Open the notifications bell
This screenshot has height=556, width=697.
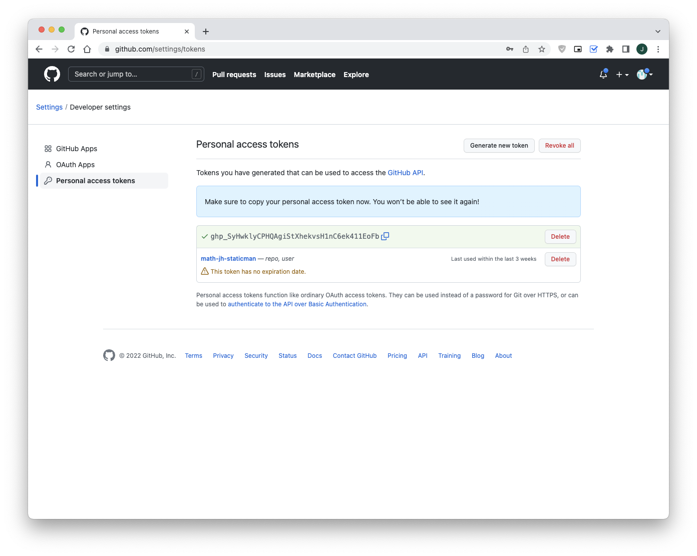tap(603, 74)
